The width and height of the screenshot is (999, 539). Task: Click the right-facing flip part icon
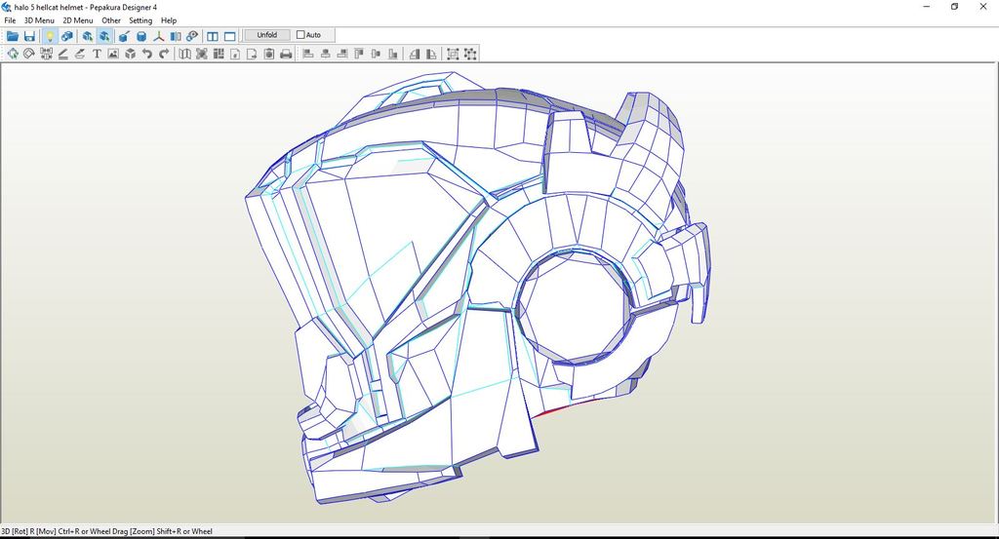431,54
